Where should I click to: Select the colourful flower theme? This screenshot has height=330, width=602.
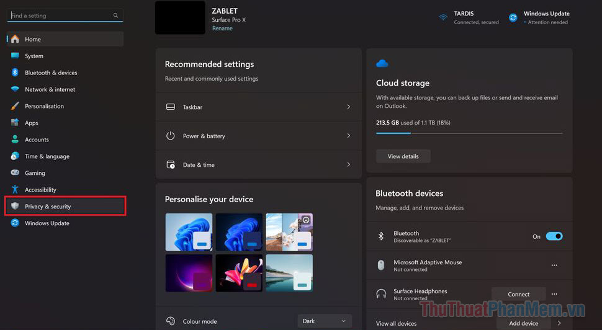(x=239, y=273)
